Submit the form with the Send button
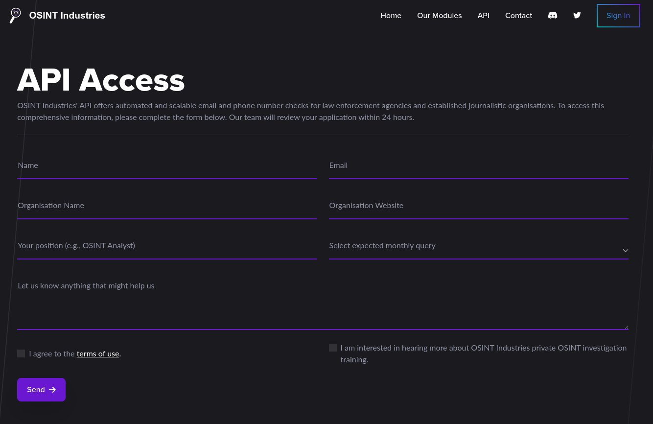 (x=41, y=390)
